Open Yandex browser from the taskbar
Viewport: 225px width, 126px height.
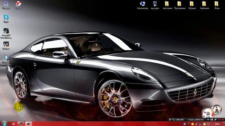pos(13,124)
